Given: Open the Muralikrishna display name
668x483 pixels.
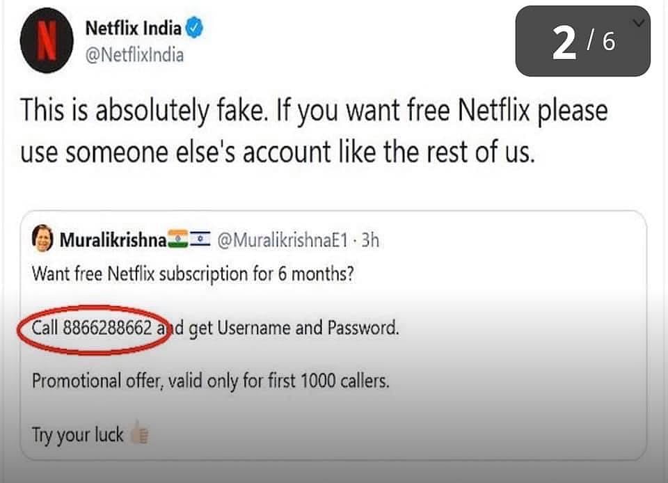Looking at the screenshot, I should coord(113,241).
